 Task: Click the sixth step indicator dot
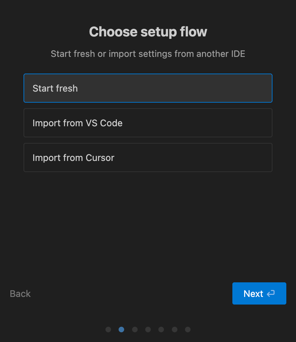point(175,330)
